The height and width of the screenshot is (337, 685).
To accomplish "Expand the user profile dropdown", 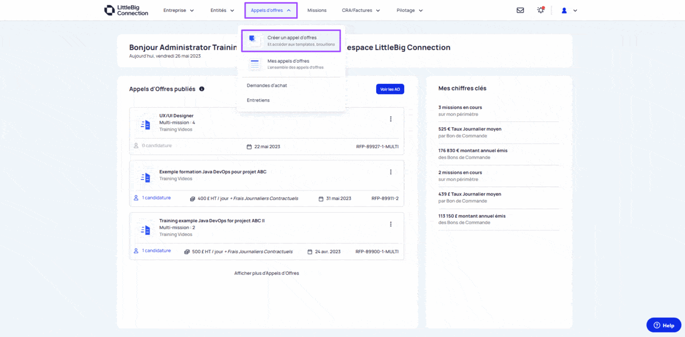I will (x=569, y=10).
